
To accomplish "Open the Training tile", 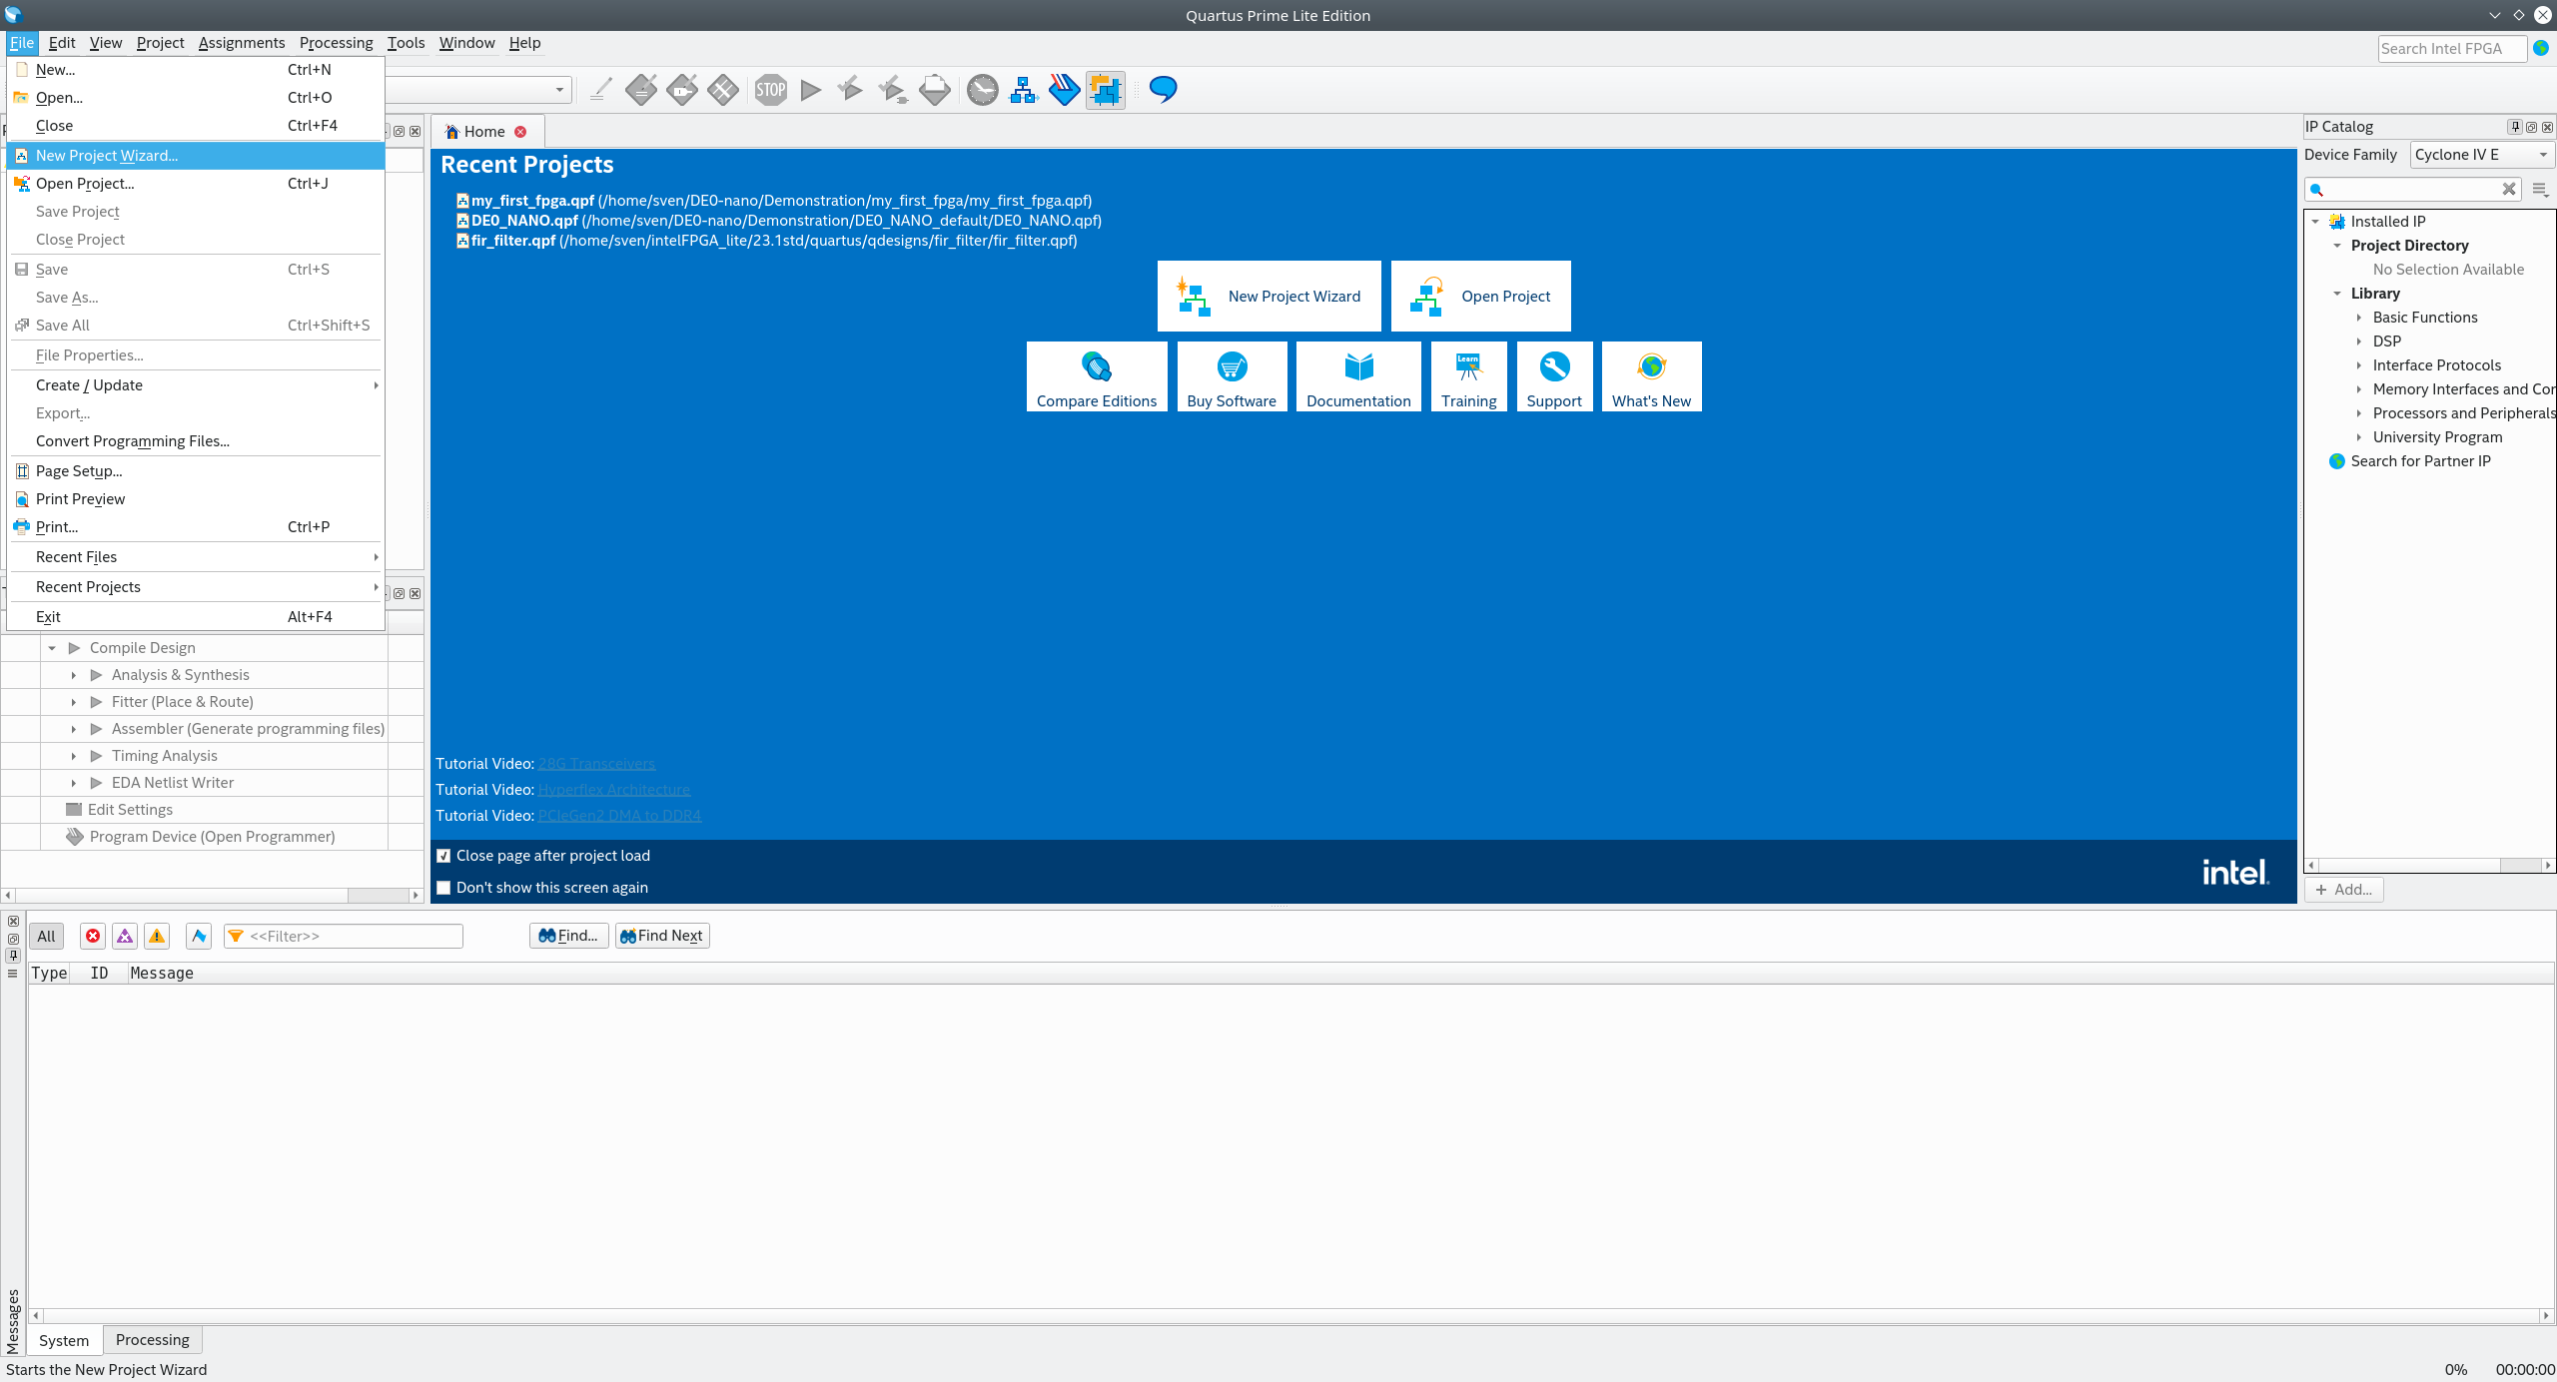I will (1468, 376).
